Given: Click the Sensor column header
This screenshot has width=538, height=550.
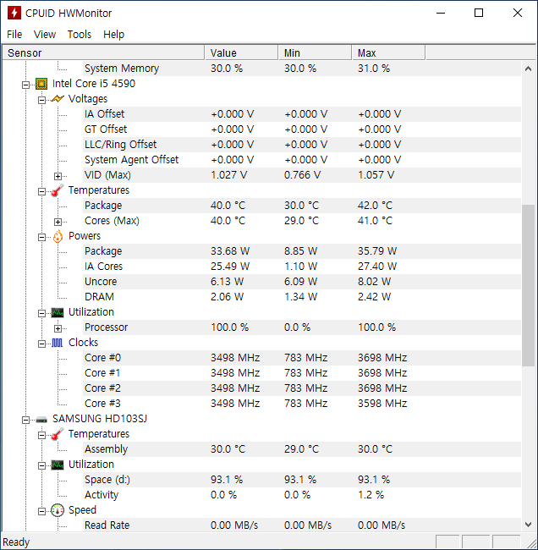Looking at the screenshot, I should (103, 53).
